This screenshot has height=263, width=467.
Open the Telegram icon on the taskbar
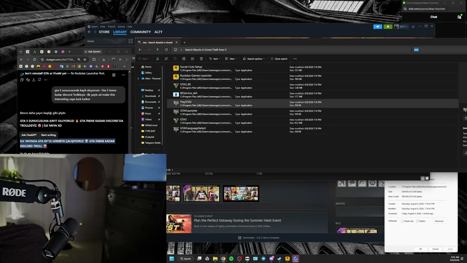[x=263, y=259]
